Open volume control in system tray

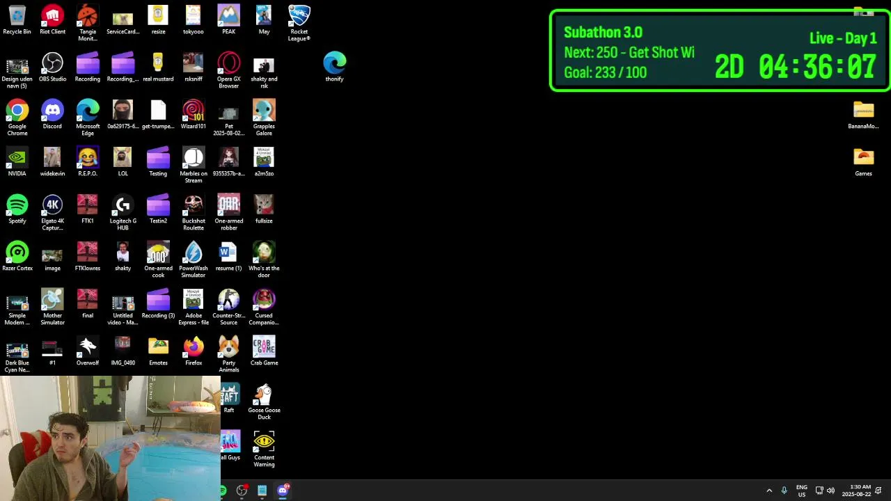tap(830, 491)
